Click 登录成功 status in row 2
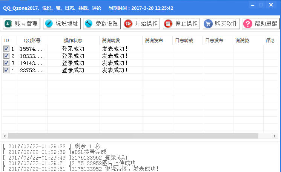Viewport: 281px width, 172px height. tap(73, 56)
